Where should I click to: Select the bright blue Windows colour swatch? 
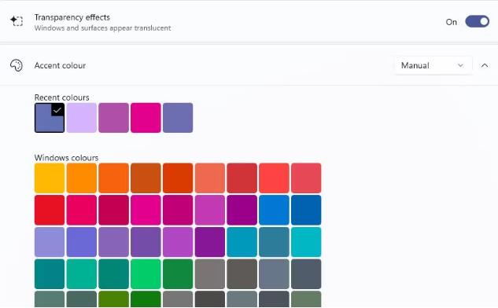[274, 210]
